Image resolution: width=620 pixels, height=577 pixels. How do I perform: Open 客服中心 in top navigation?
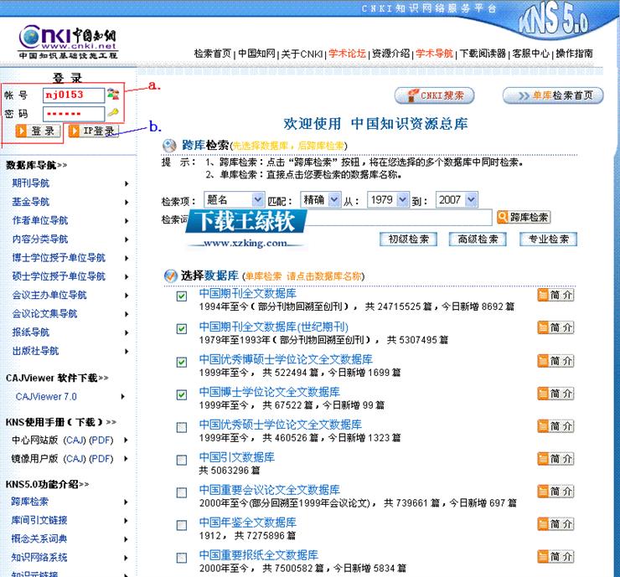(x=531, y=54)
